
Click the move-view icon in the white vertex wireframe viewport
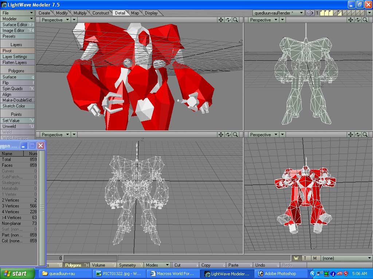221,134
